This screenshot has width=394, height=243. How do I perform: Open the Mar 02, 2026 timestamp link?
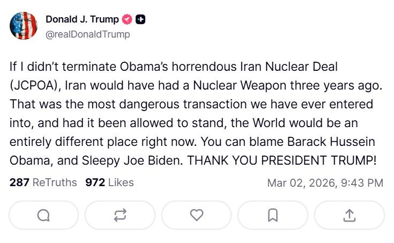click(325, 183)
